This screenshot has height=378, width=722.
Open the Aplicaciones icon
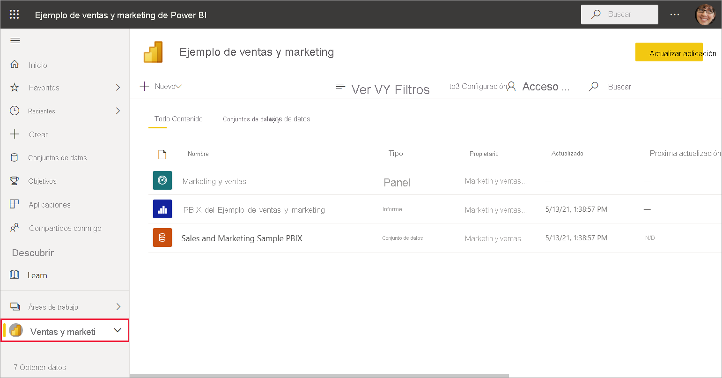pyautogui.click(x=15, y=204)
